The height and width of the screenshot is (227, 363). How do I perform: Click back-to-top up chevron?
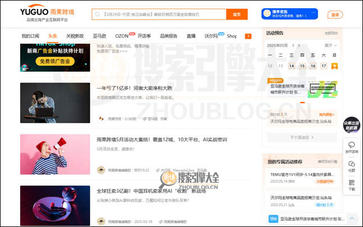click(352, 219)
